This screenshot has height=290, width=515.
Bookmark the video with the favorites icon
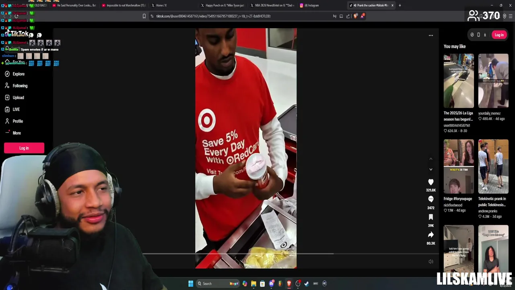click(431, 217)
